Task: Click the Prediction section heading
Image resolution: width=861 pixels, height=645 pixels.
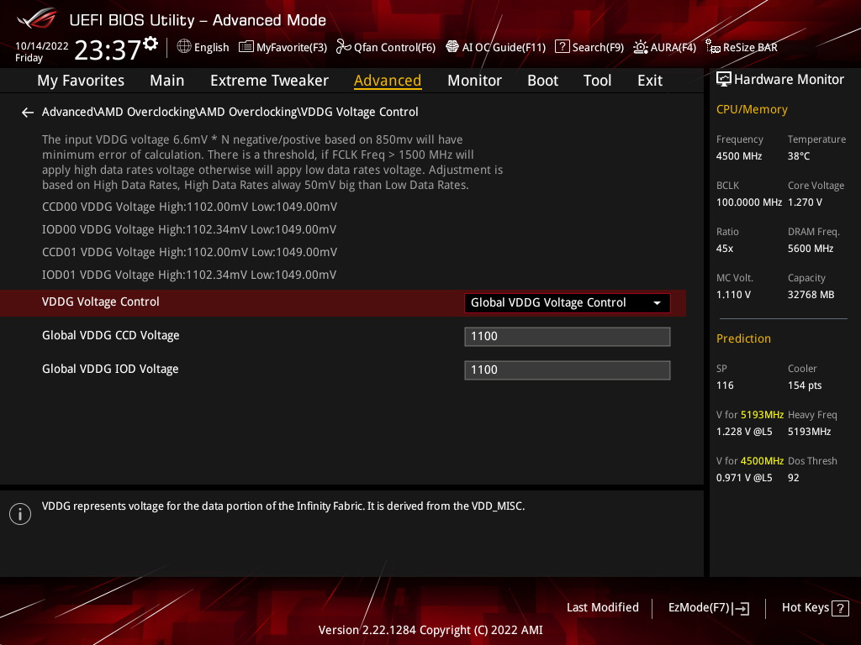Action: (x=743, y=339)
